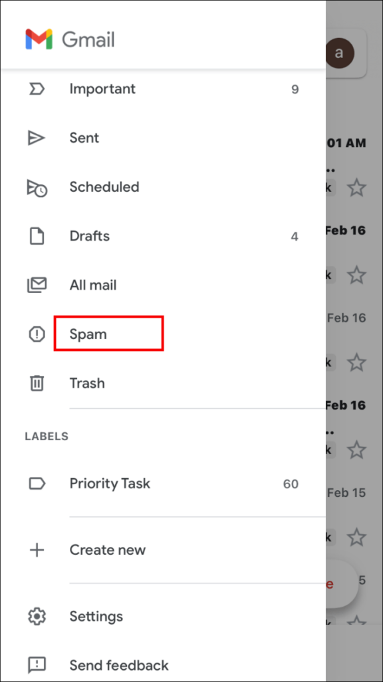
Task: Select the Important arrow-tag icon
Action: click(x=37, y=89)
